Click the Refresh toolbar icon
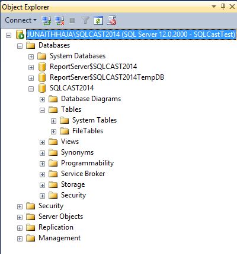Screen dimensions: 237x254 click(x=98, y=20)
